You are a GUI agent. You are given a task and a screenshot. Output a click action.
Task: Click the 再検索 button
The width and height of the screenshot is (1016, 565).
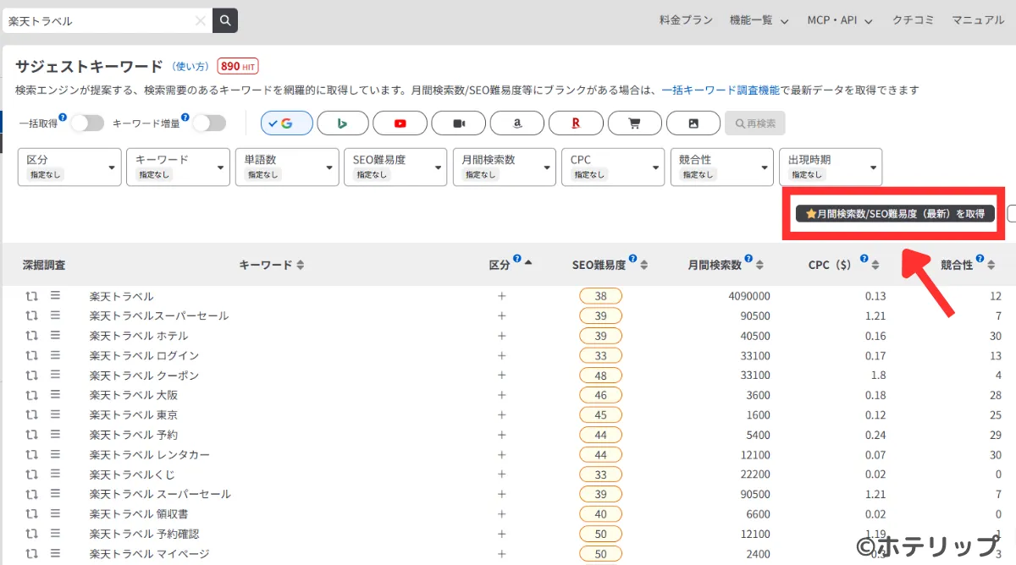coord(755,123)
